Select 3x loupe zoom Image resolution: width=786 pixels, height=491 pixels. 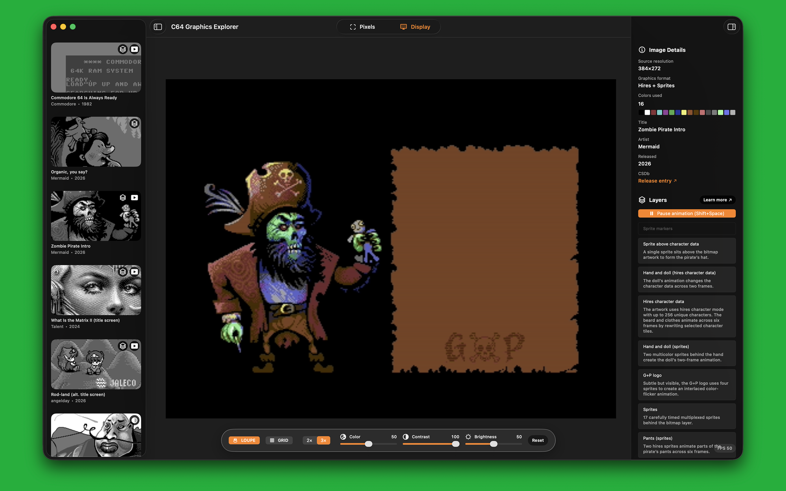click(323, 440)
